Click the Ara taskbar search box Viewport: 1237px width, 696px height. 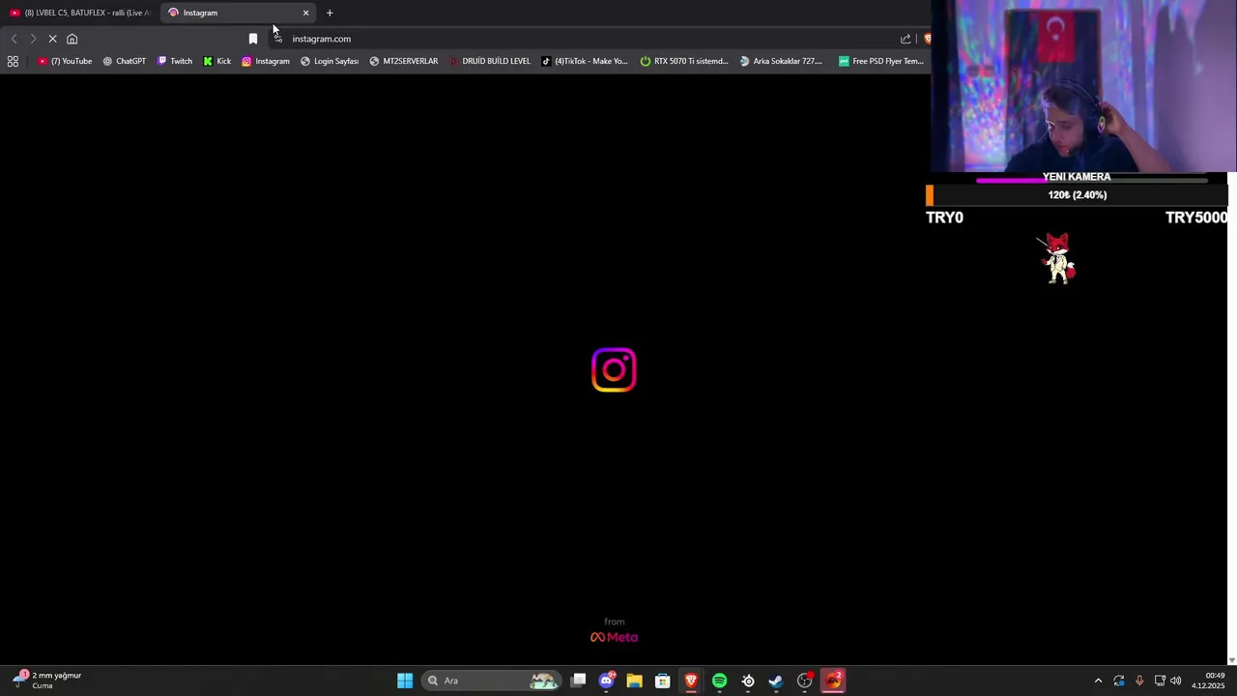pos(491,681)
